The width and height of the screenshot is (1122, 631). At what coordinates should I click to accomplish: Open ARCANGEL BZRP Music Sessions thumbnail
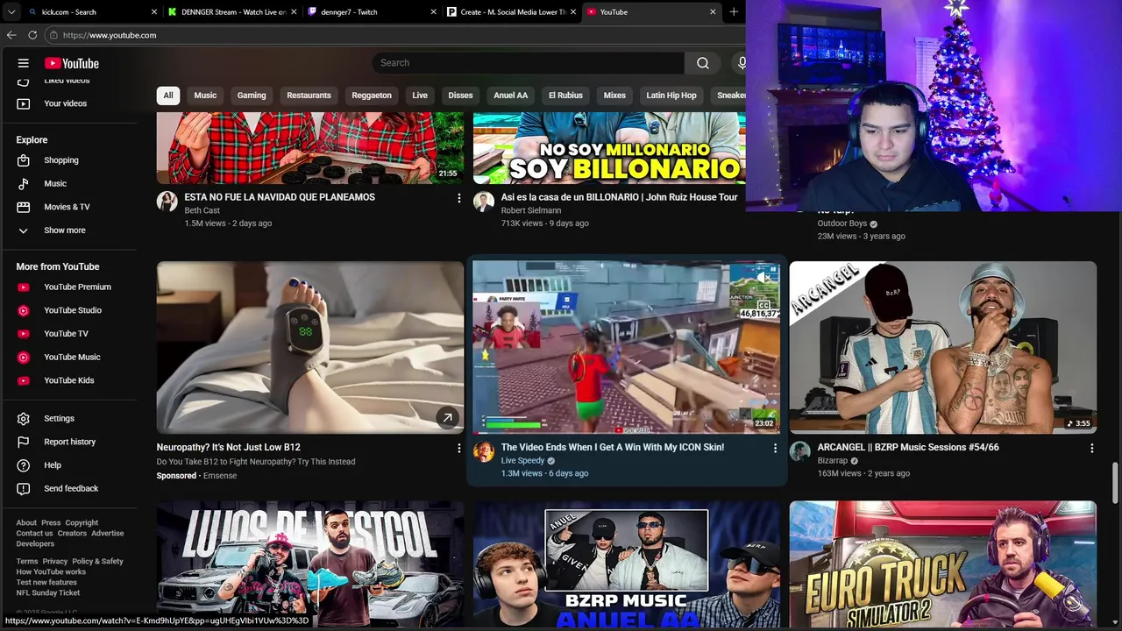[x=942, y=347]
